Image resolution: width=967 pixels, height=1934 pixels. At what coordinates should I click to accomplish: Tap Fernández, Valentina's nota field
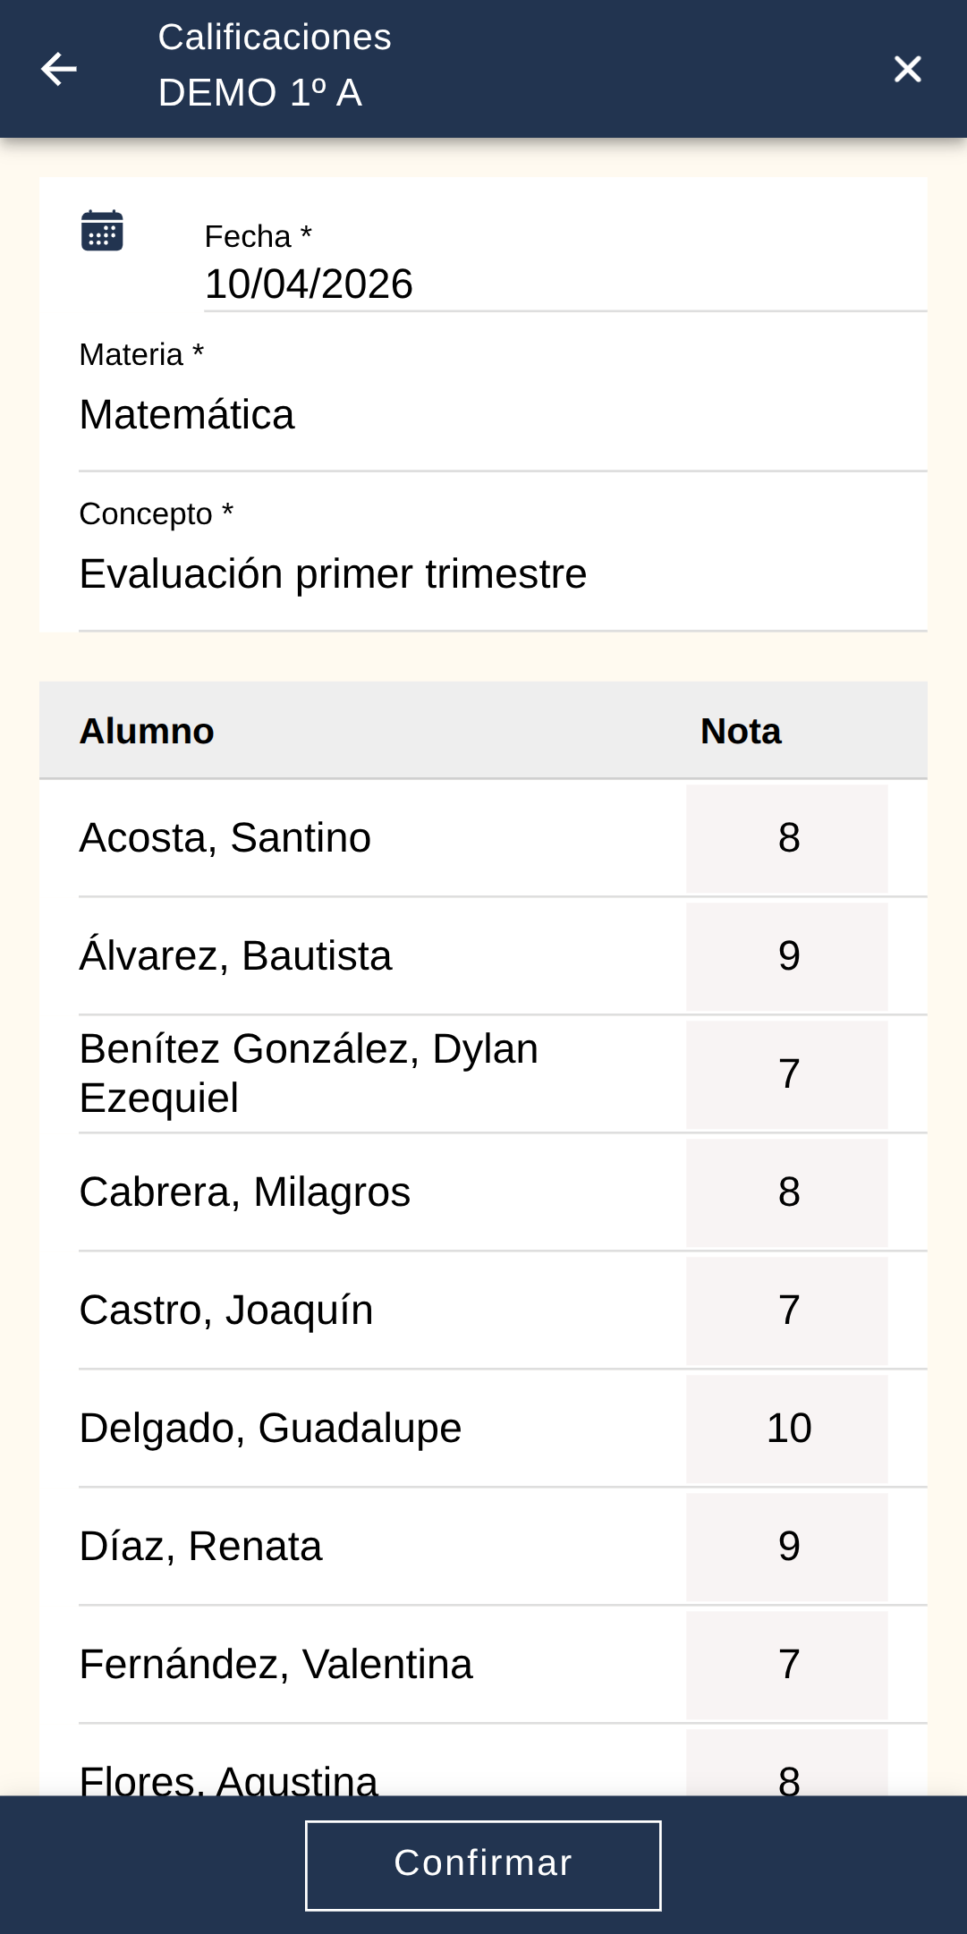[786, 1664]
